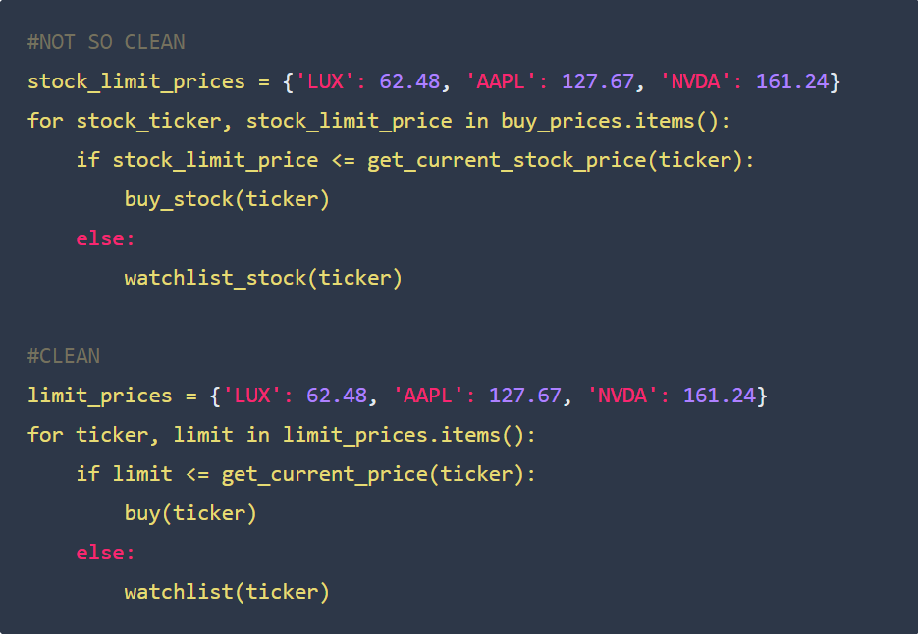
Task: Click 62.48 value in limit_prices dictionary
Action: point(337,396)
